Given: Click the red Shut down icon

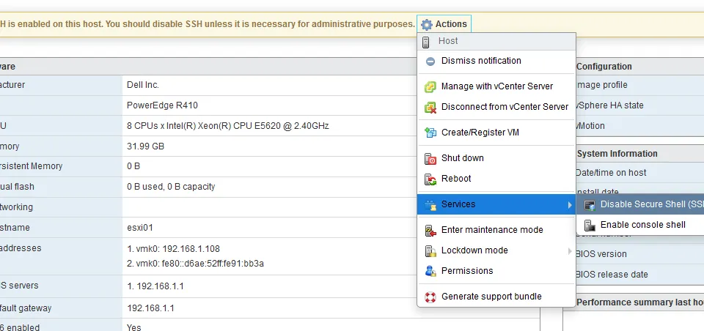Looking at the screenshot, I should [430, 158].
